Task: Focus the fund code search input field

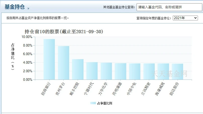Action: [169, 7]
